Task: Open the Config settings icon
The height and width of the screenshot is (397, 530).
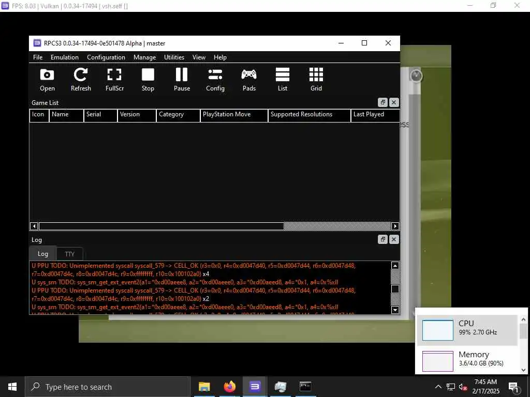Action: point(215,80)
